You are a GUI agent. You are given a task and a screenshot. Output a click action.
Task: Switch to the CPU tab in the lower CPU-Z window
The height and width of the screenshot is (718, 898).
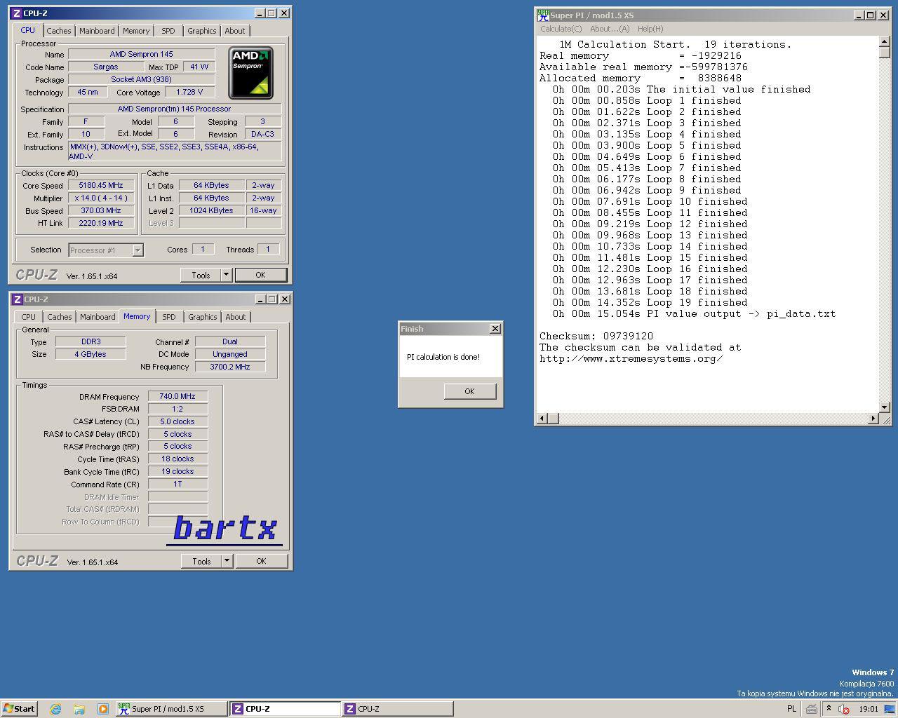coord(28,317)
